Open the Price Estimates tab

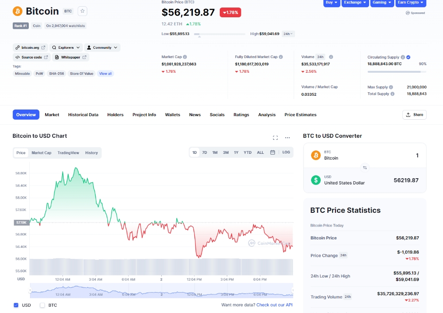300,114
